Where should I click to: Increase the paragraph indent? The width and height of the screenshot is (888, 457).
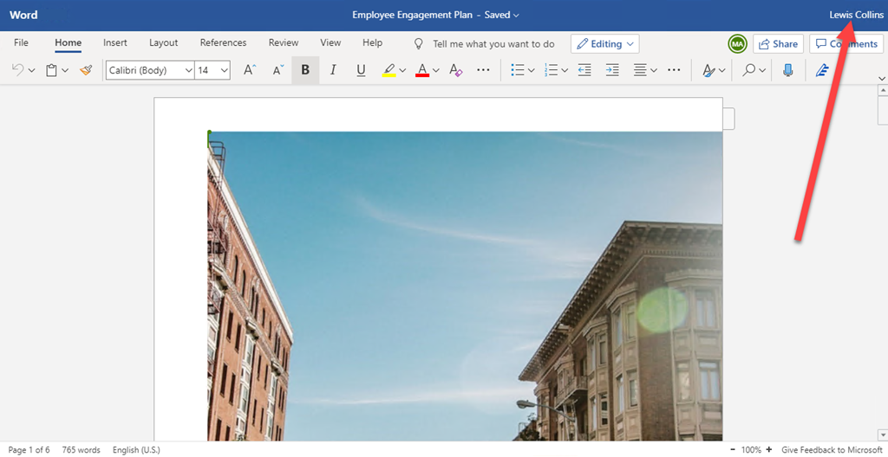click(612, 70)
